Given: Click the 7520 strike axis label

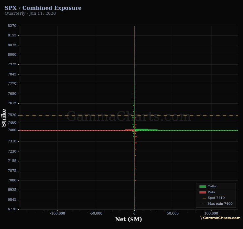Looking at the screenshot, I should click(12, 115).
